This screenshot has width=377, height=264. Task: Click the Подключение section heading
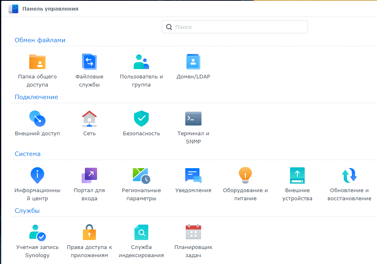click(x=36, y=97)
